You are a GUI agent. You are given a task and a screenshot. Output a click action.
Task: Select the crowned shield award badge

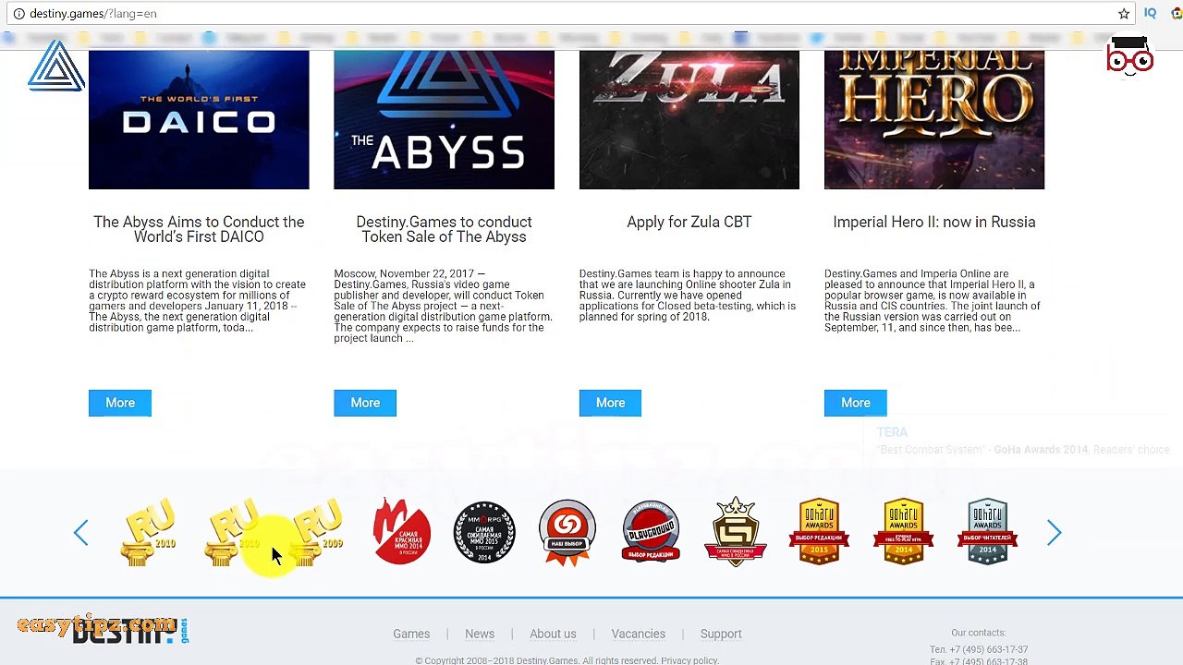click(736, 532)
